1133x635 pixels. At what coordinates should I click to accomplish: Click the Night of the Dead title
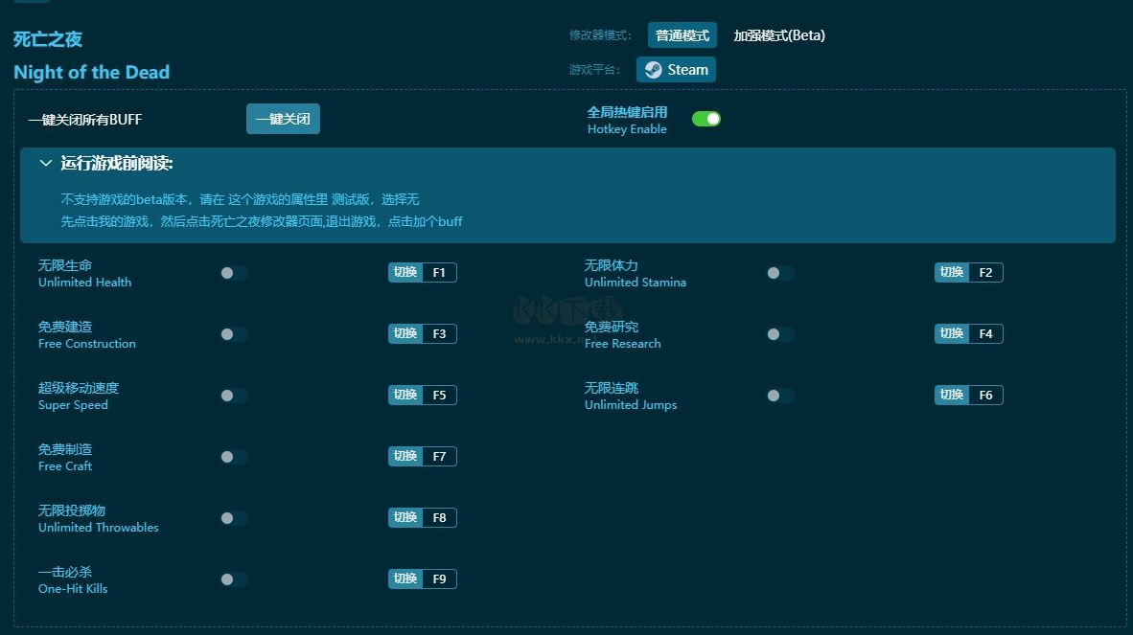pos(92,72)
